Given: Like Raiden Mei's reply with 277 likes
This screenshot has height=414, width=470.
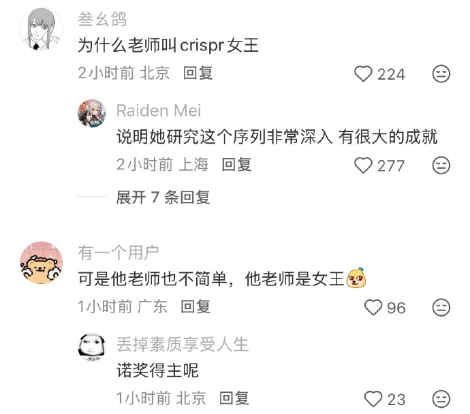Looking at the screenshot, I should [363, 165].
